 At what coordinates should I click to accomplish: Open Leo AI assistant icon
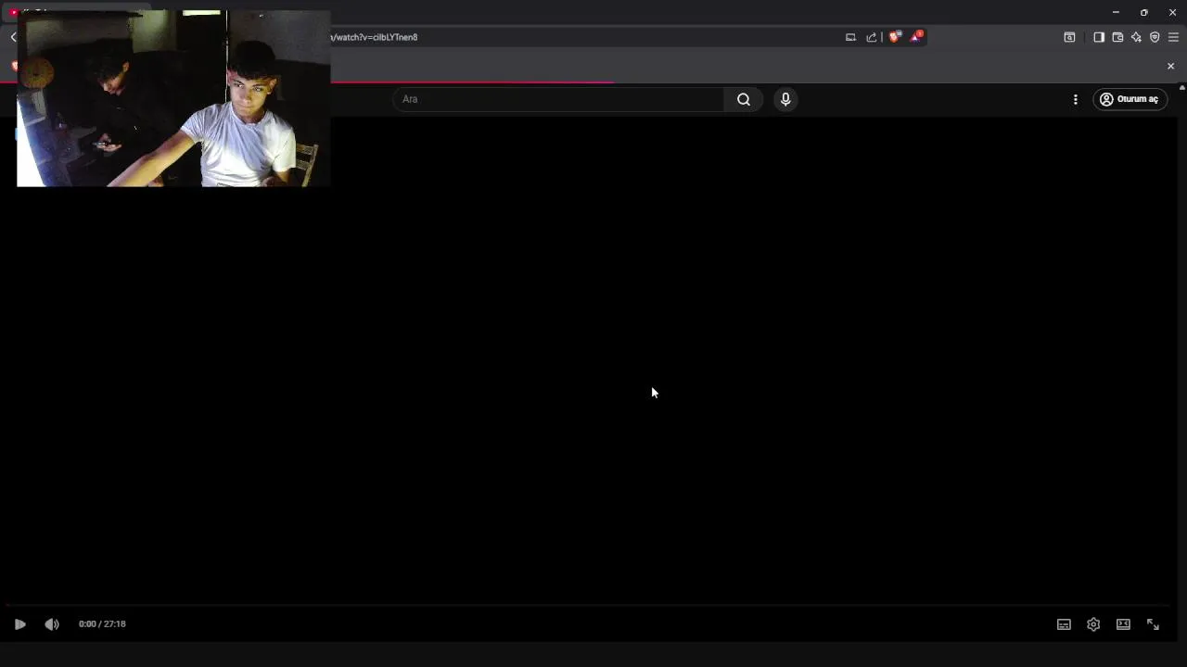pos(1136,37)
